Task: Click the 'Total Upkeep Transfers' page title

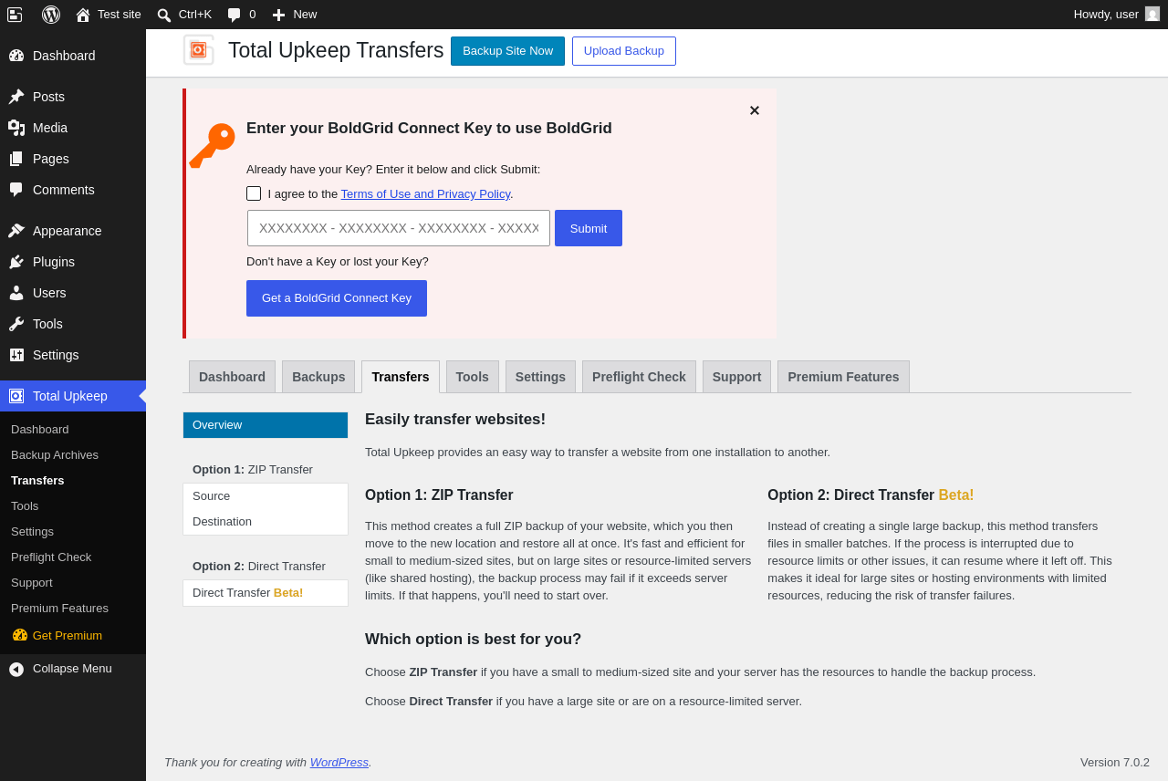Action: pos(336,50)
